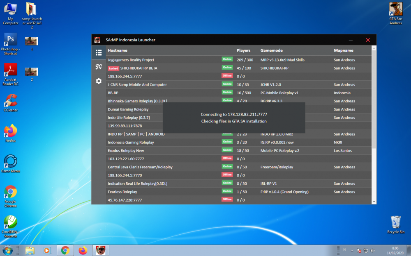Screen dimensions: 411x256
Task: Open the server list sidebar icon
Action: tap(99, 52)
